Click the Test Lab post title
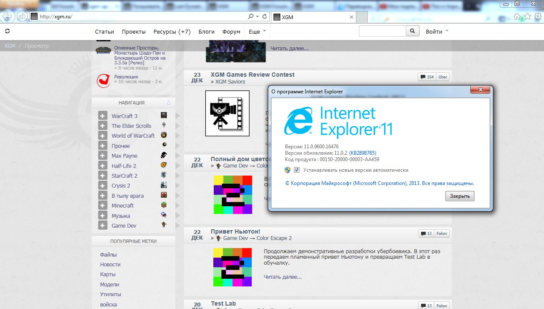544x309 pixels. tap(223, 303)
